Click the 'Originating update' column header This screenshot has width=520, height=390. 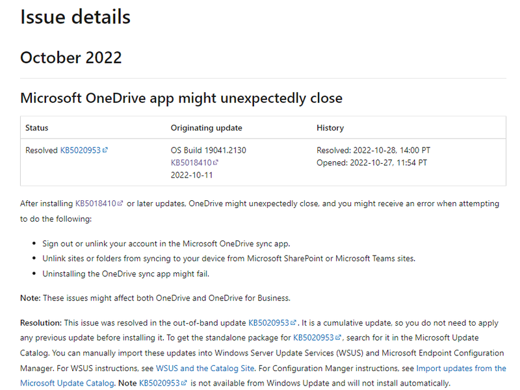(207, 128)
